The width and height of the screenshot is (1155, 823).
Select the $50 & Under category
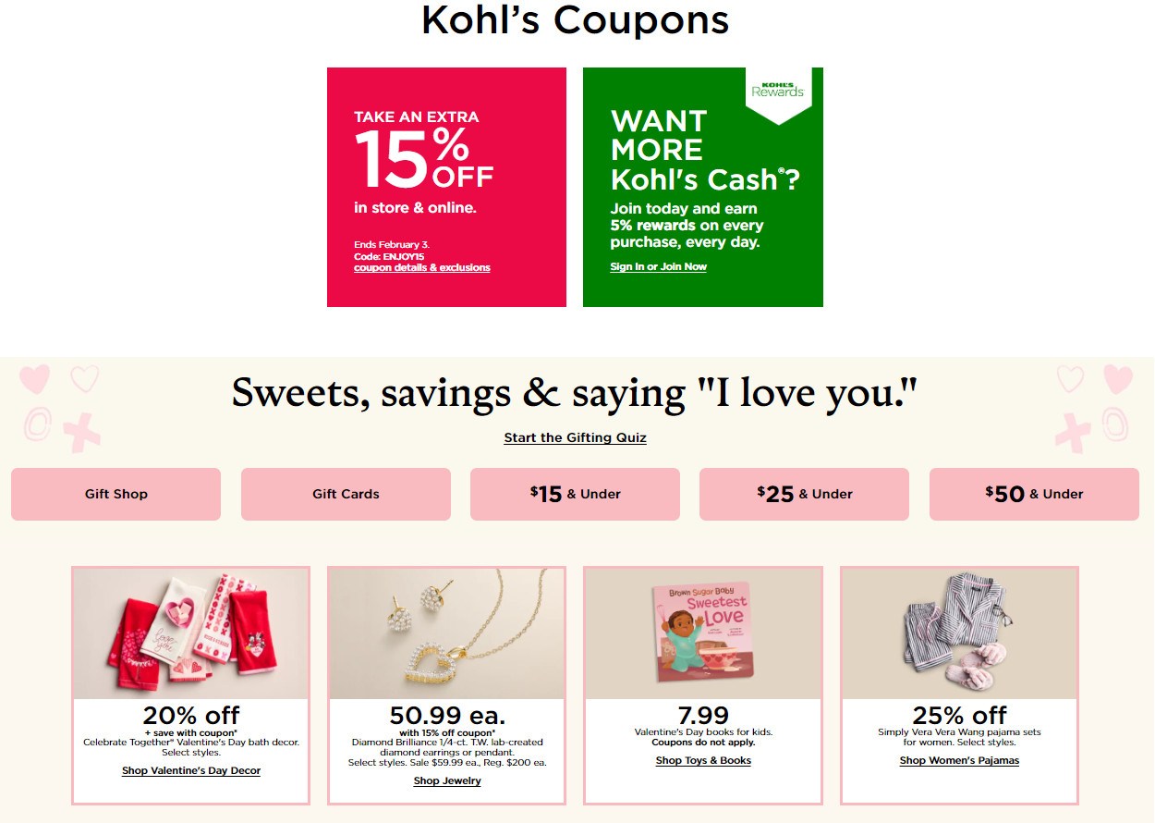pos(1032,494)
